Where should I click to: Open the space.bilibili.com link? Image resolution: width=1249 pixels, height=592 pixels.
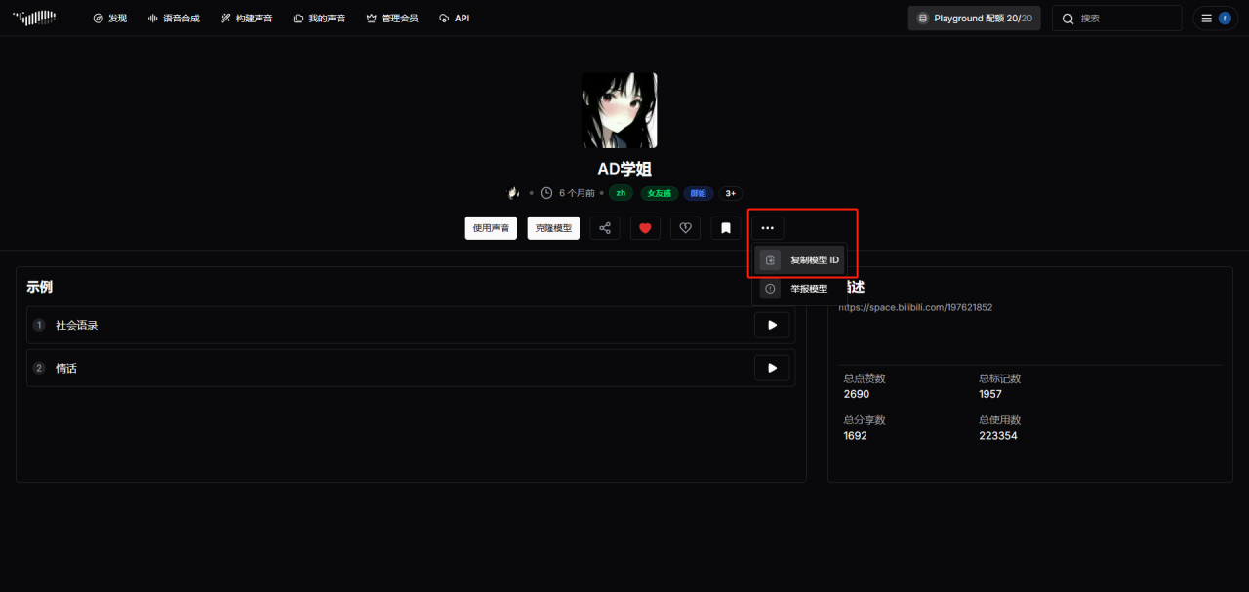[x=915, y=307]
